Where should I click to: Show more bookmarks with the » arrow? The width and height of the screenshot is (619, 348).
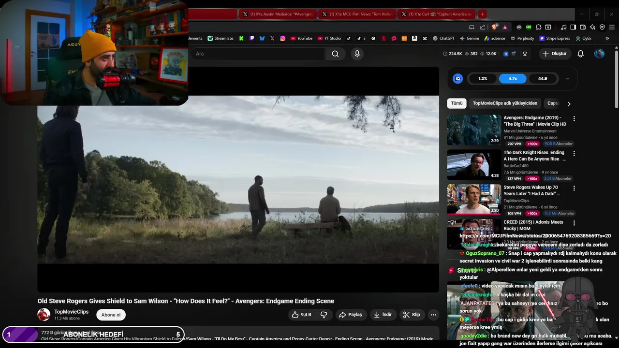(x=607, y=38)
